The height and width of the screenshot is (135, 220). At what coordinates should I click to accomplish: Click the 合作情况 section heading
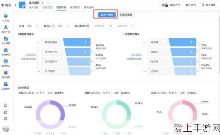(x=23, y=88)
